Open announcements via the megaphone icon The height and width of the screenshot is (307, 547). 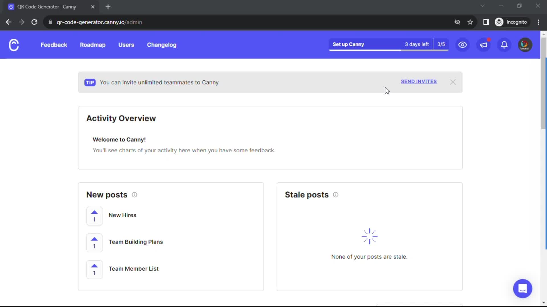(484, 45)
